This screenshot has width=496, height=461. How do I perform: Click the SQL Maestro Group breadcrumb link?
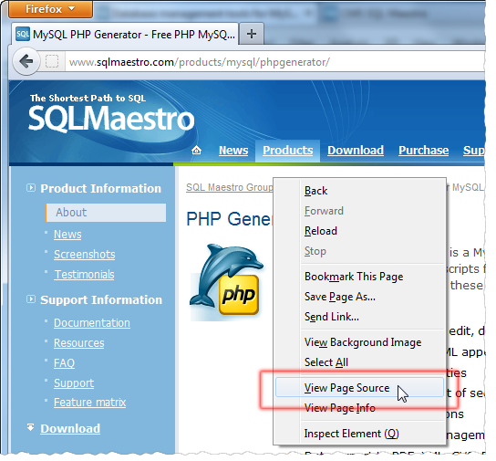(x=230, y=187)
